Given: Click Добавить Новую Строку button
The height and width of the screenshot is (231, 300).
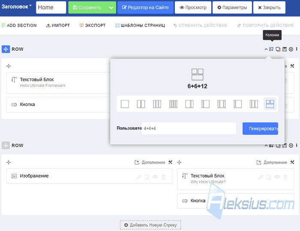Looking at the screenshot, I should pos(150,225).
